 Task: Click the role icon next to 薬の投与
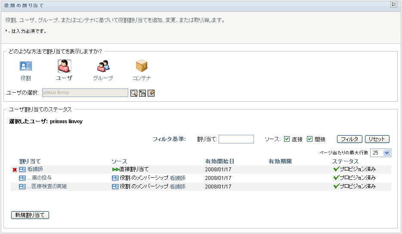click(22, 178)
